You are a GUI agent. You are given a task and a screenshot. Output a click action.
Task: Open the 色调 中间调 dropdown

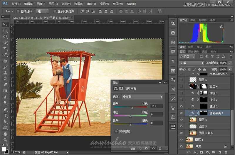(142, 97)
